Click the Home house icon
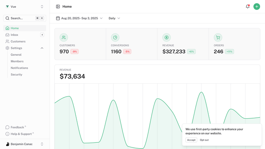The width and height of the screenshot is (265, 149). coord(7,28)
